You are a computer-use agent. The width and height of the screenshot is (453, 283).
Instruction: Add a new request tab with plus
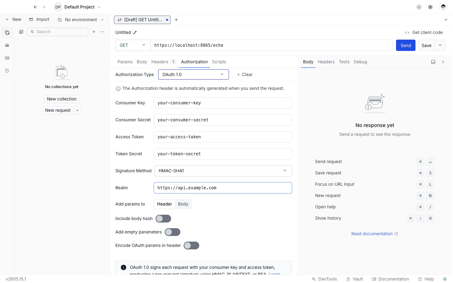(176, 20)
